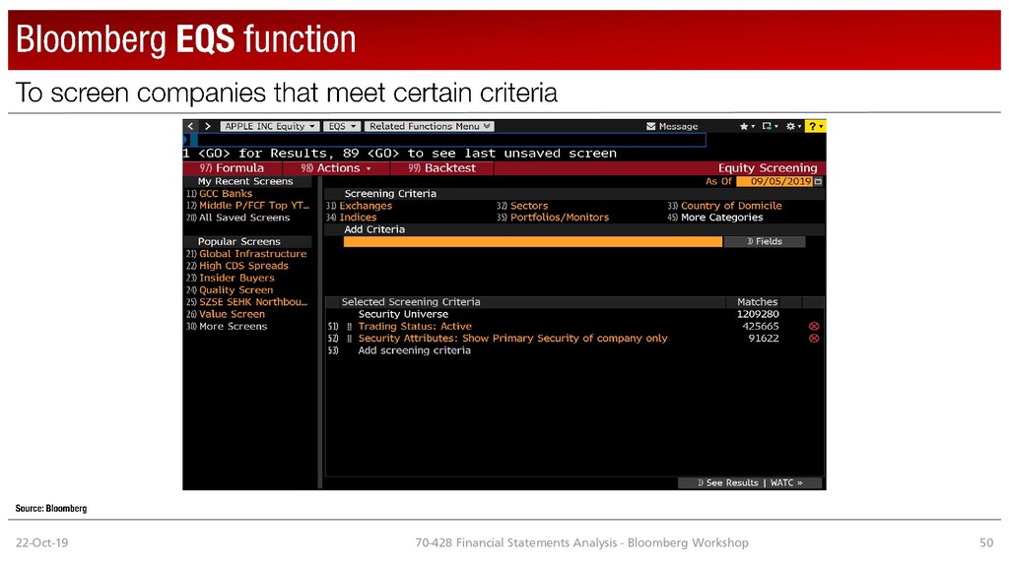Click the 425665 matches value
The height and width of the screenshot is (567, 1009).
coord(761,327)
